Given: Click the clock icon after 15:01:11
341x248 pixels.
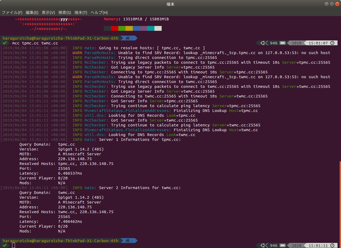Looking at the screenshot, I should 332,245.
